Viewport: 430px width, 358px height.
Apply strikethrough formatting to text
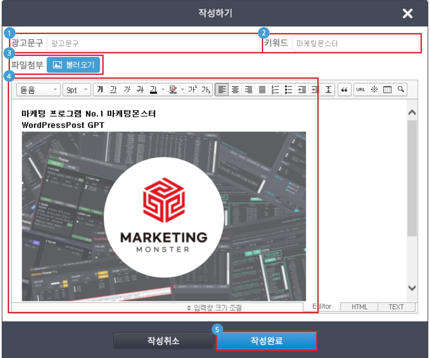click(140, 89)
